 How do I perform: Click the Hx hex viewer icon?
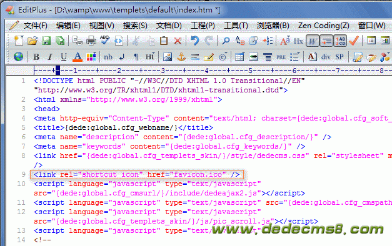(298, 41)
